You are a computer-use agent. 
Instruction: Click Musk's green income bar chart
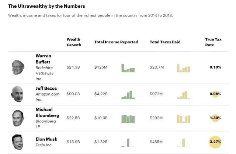[128, 143]
